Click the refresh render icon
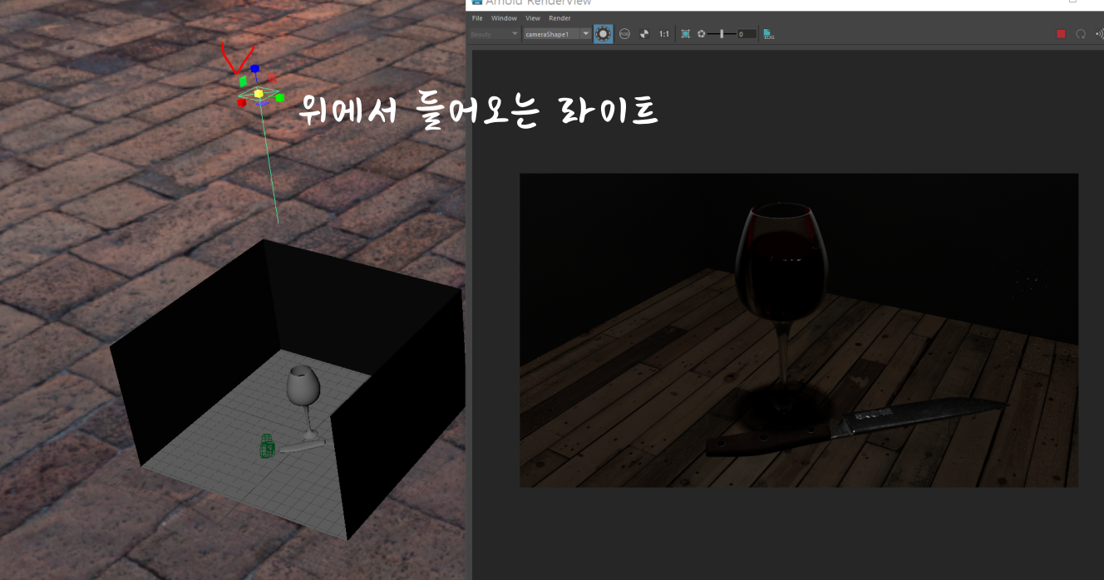The height and width of the screenshot is (580, 1104). click(1081, 34)
